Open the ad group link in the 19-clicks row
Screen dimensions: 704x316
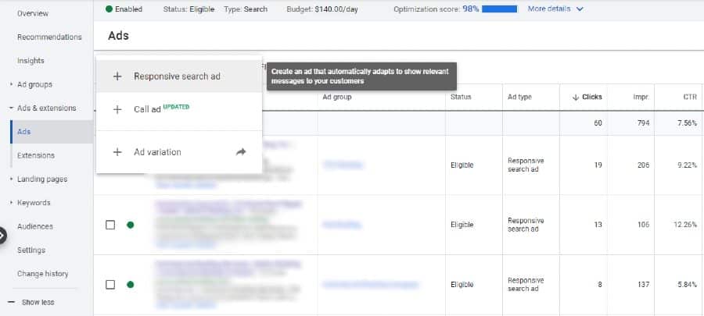(343, 165)
